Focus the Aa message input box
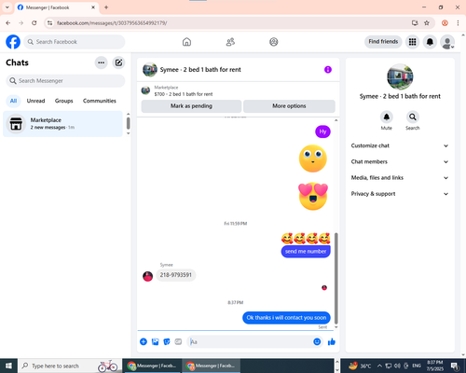Viewport: 466px width, 373px height. 249,342
